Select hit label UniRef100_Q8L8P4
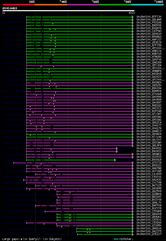166x241 pixels. coord(149,146)
